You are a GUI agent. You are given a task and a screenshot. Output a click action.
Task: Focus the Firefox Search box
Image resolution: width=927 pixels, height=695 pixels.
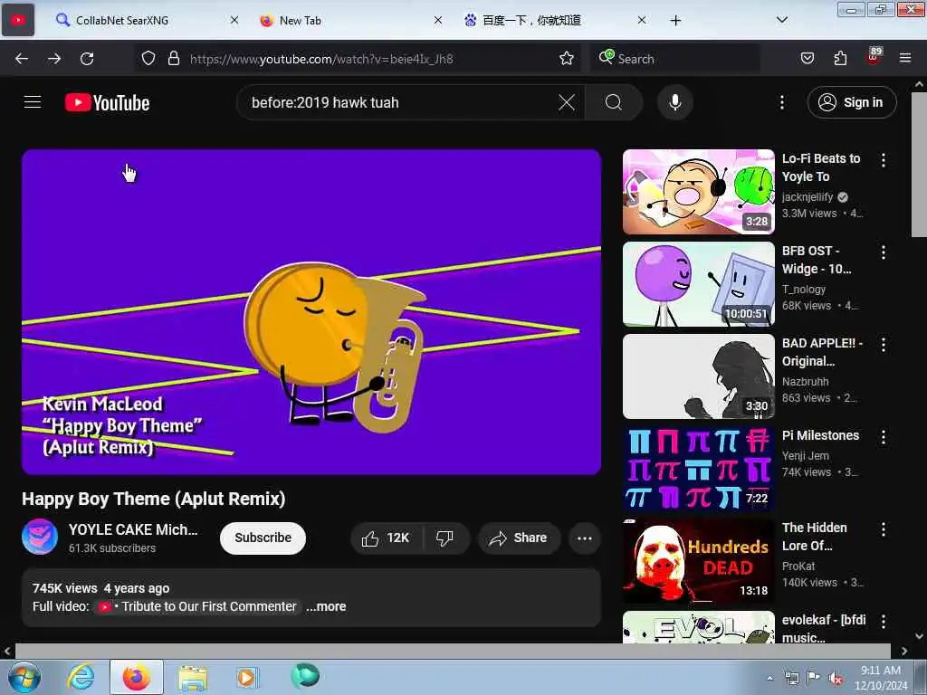(675, 59)
